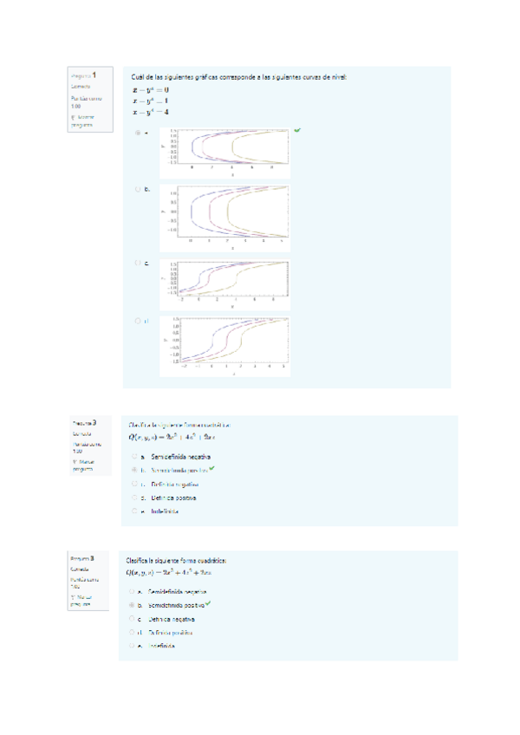520x735 pixels.
Task: Click the green checkmark in the bottom question
Action: tap(208, 602)
